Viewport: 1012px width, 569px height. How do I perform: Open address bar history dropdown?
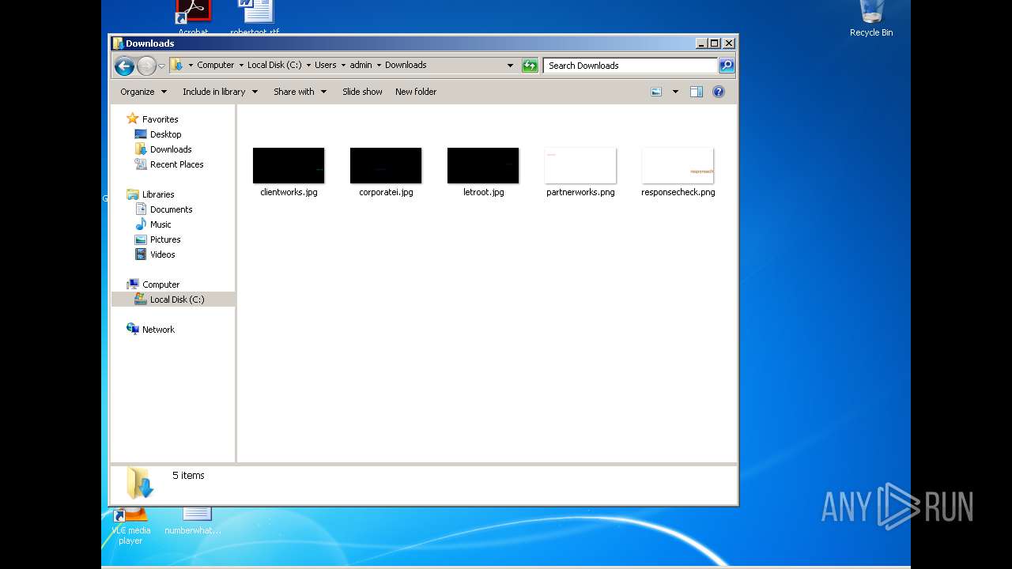coord(510,66)
